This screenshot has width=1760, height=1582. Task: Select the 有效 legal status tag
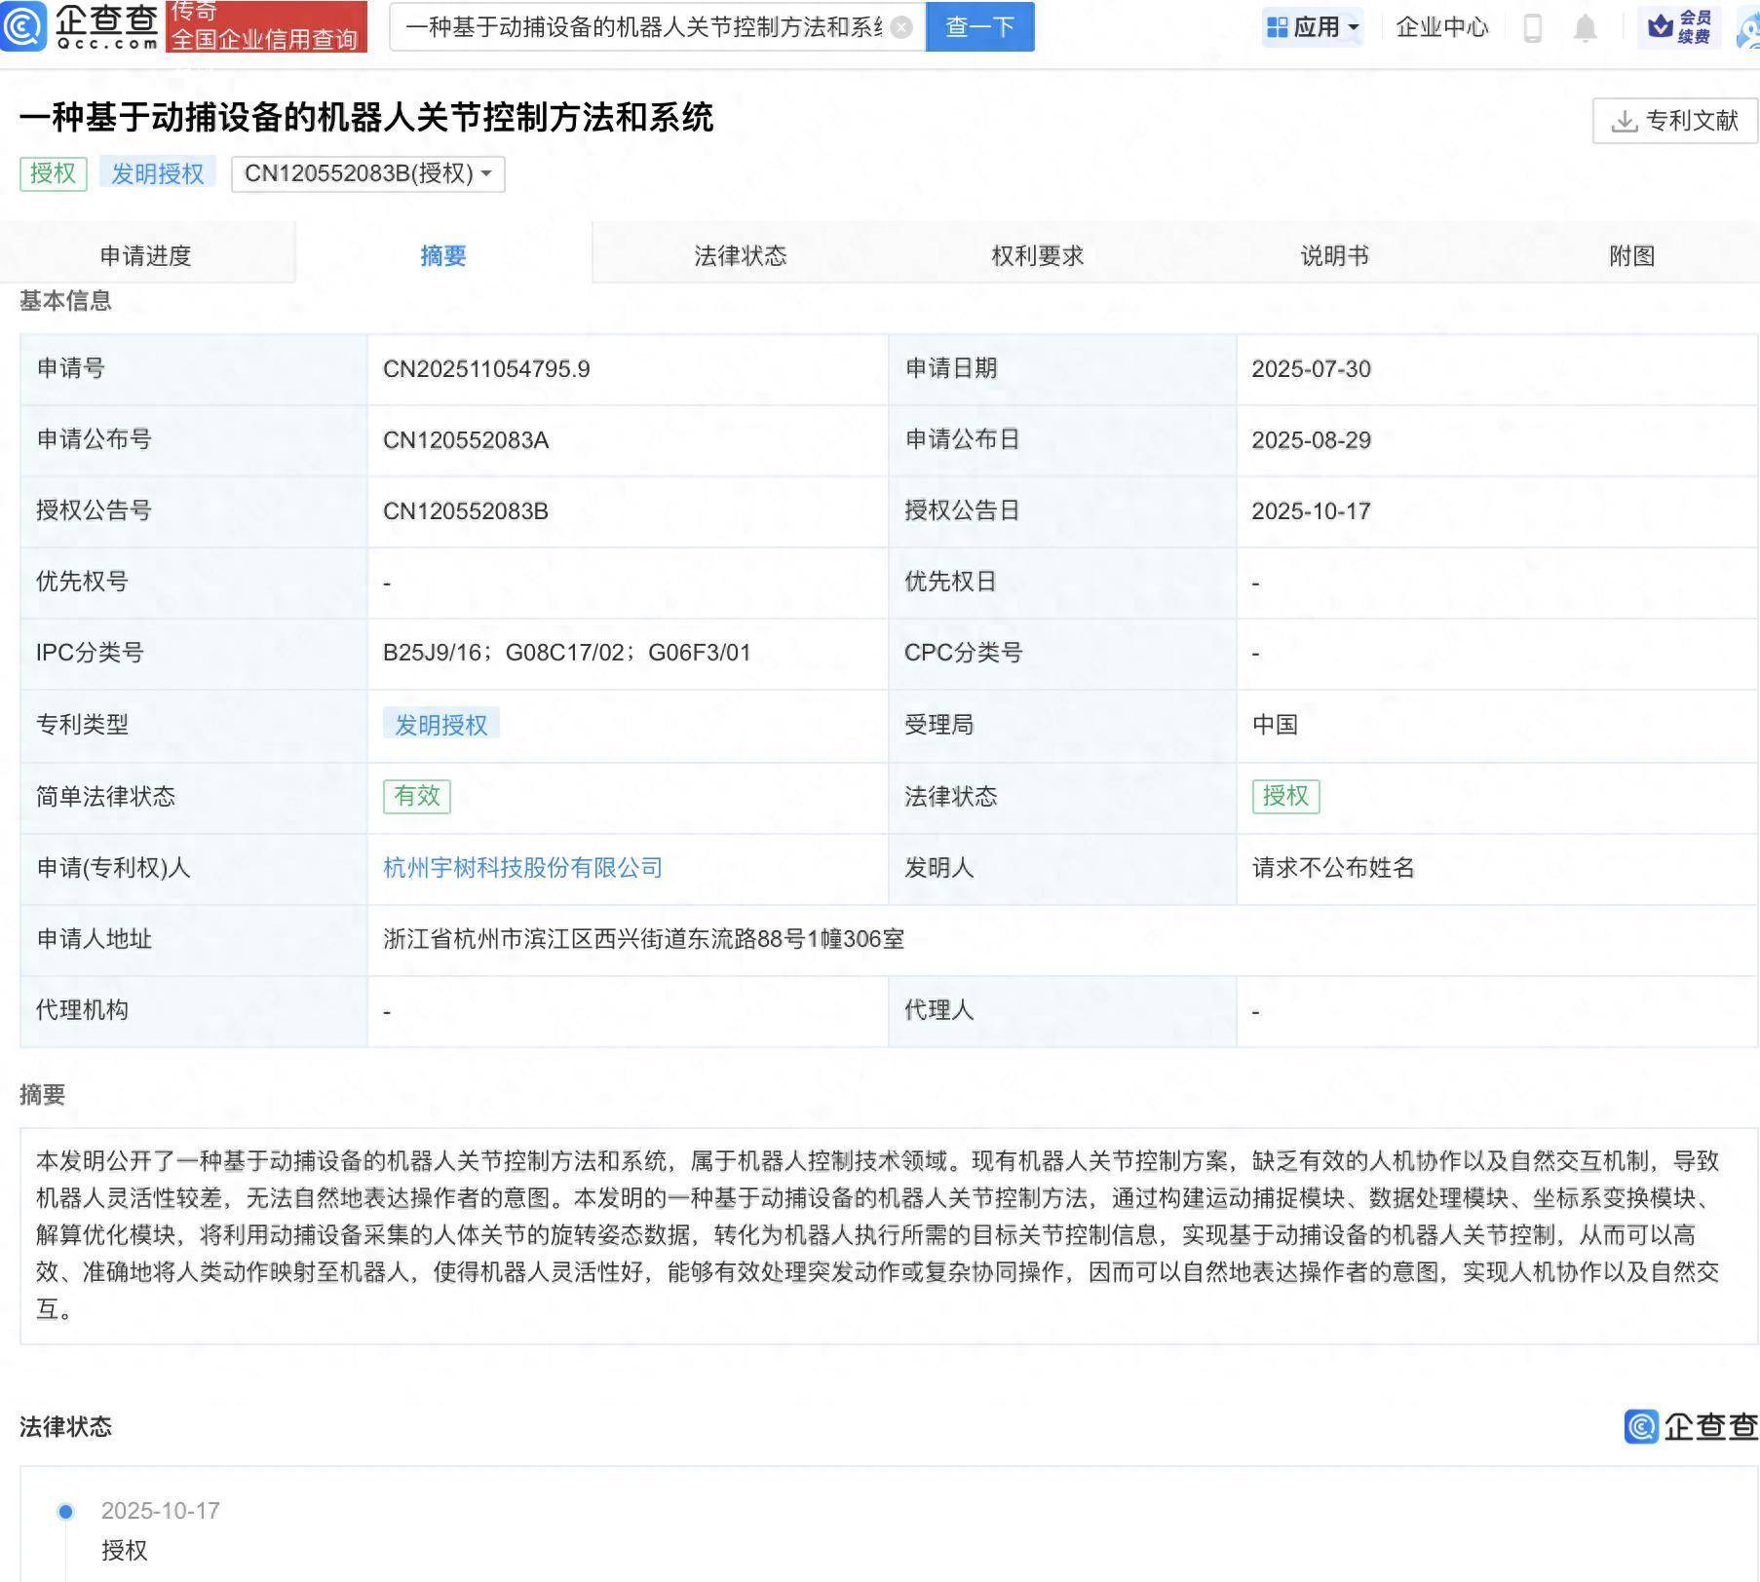419,796
